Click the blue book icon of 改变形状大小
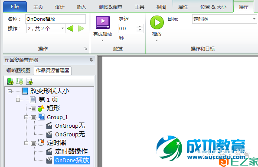The image size is (258, 167). [x=25, y=91]
